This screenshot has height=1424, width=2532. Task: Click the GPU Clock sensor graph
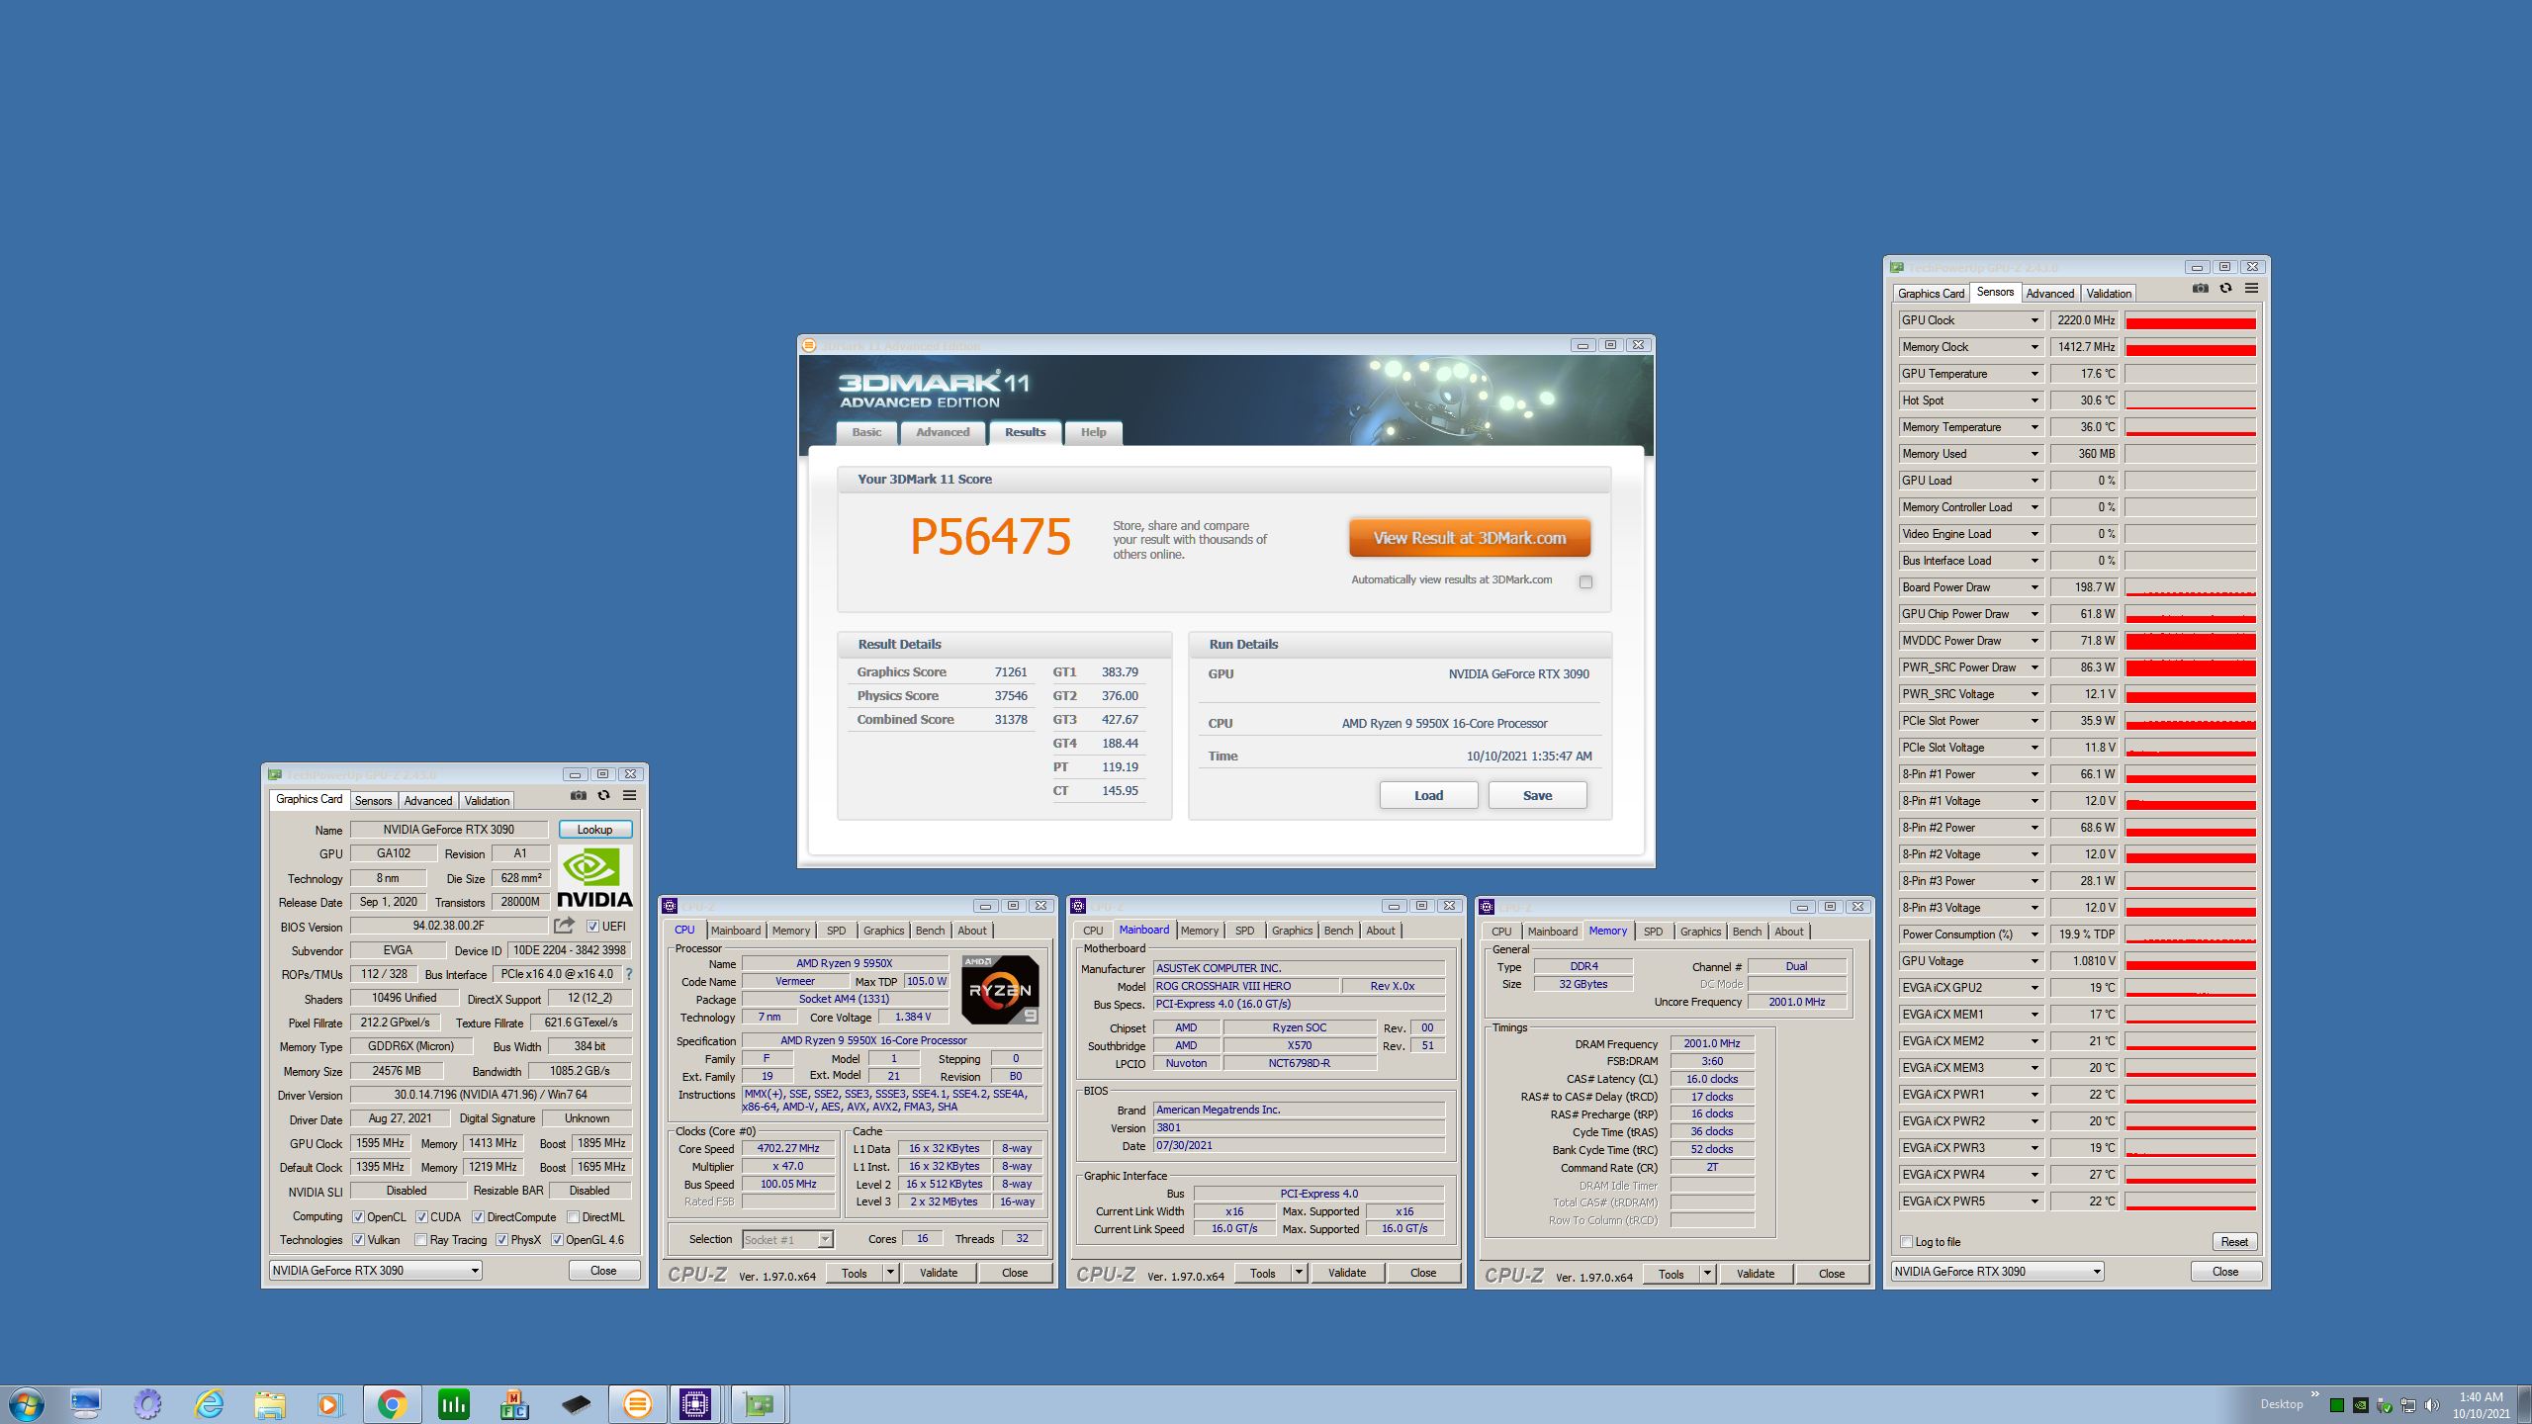(x=2190, y=320)
